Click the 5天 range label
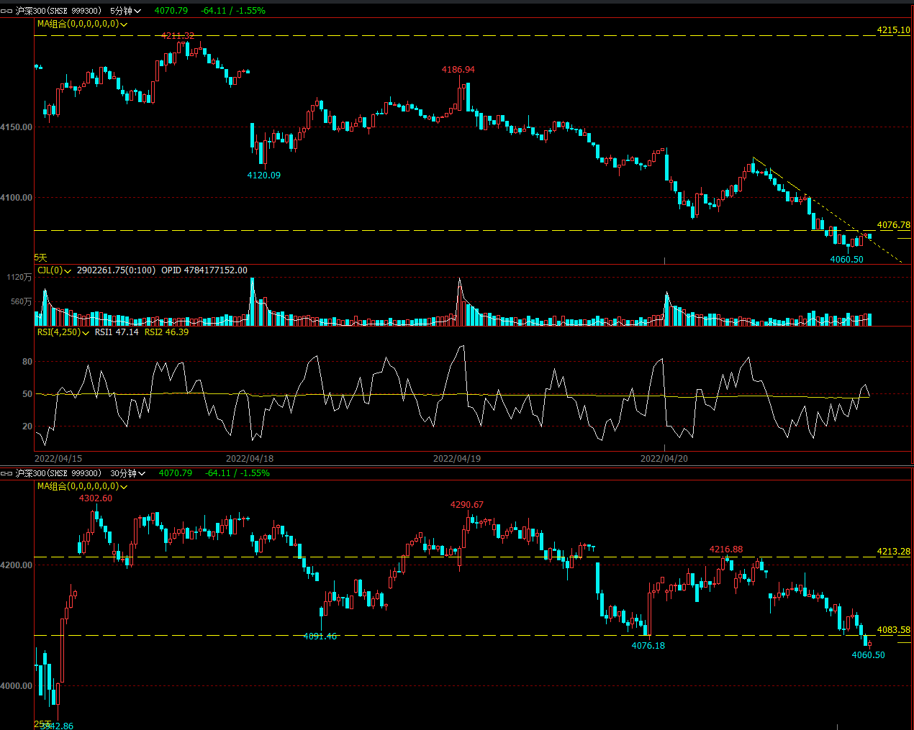This screenshot has height=730, width=914. click(x=40, y=257)
